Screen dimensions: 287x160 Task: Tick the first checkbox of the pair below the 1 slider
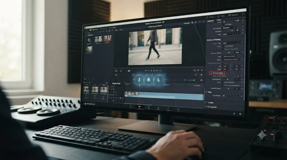click(x=223, y=83)
